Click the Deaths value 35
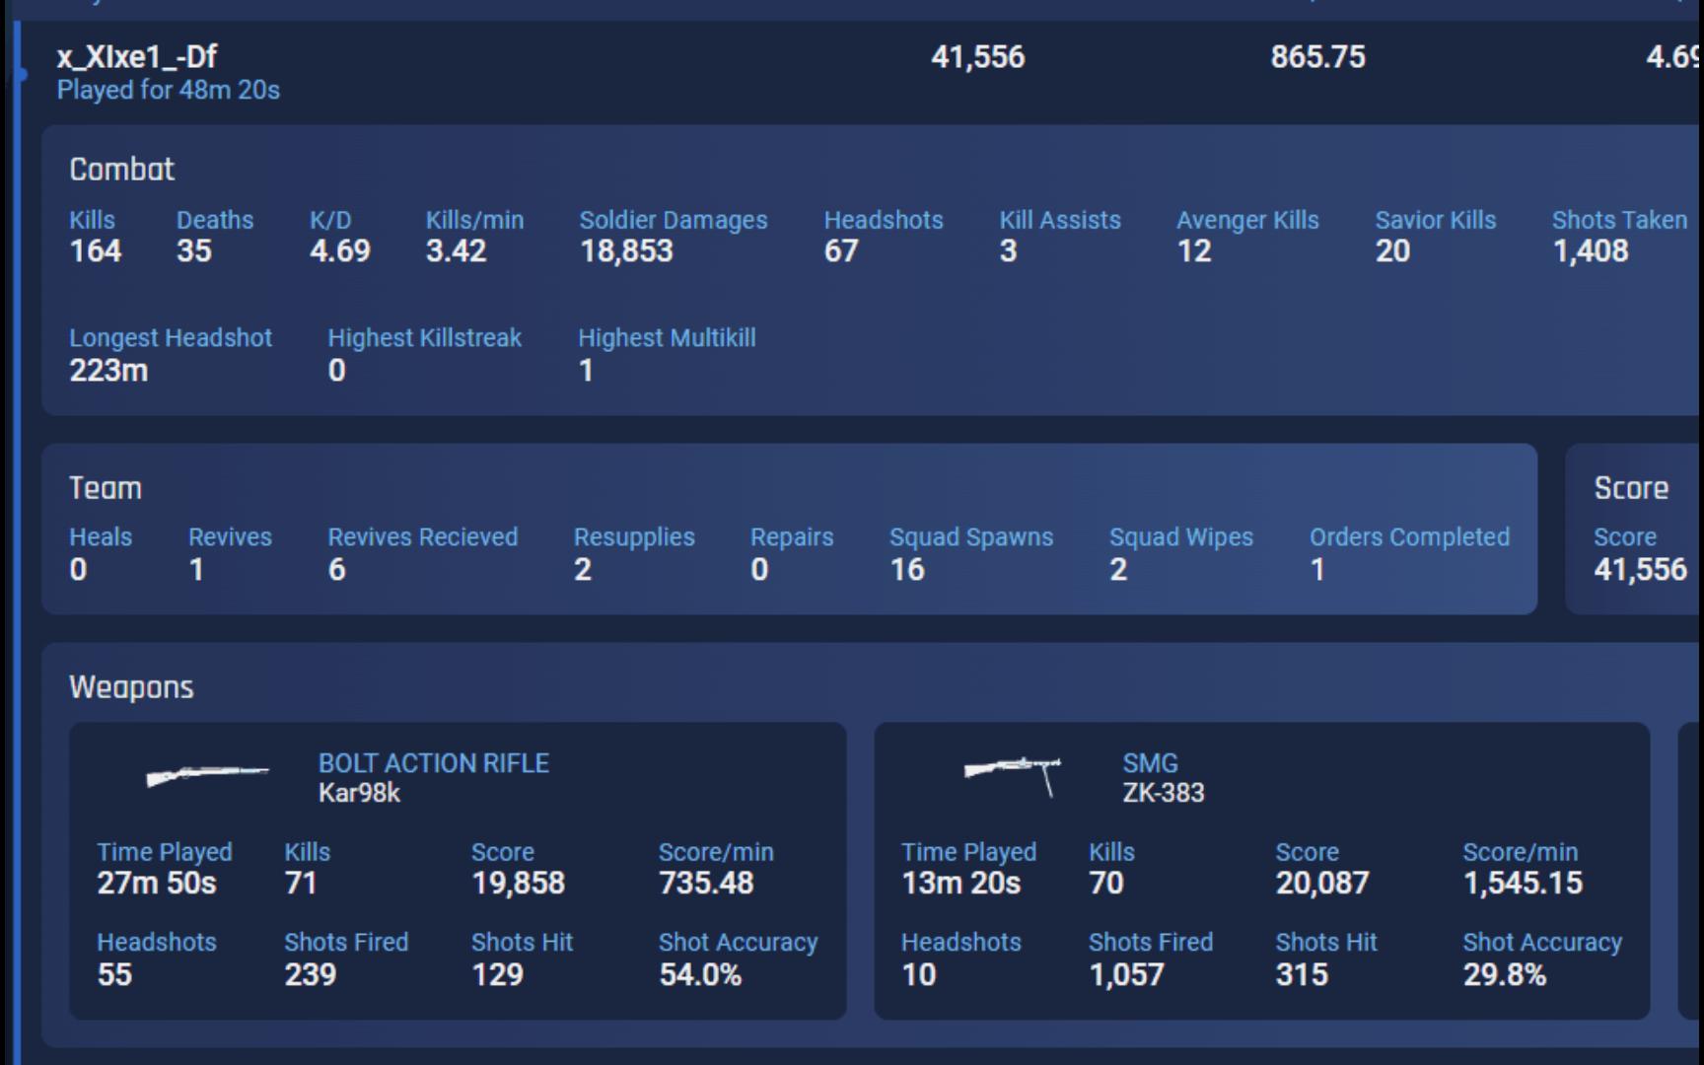The image size is (1704, 1065). point(194,250)
